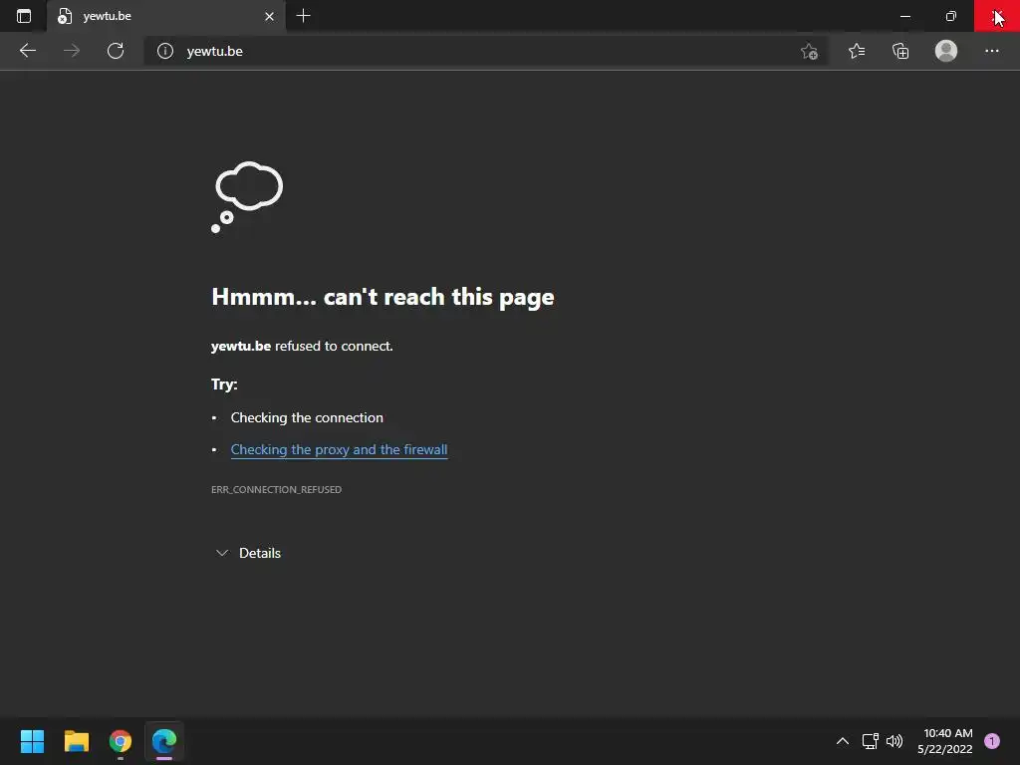The width and height of the screenshot is (1020, 765).
Task: Open File Explorer from taskbar
Action: pyautogui.click(x=76, y=741)
